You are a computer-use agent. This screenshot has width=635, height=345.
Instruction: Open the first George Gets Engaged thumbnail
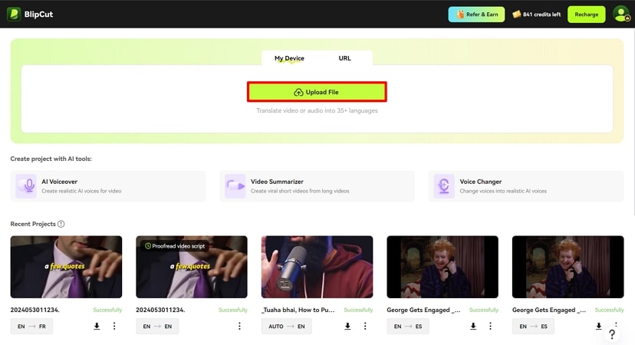coord(443,267)
